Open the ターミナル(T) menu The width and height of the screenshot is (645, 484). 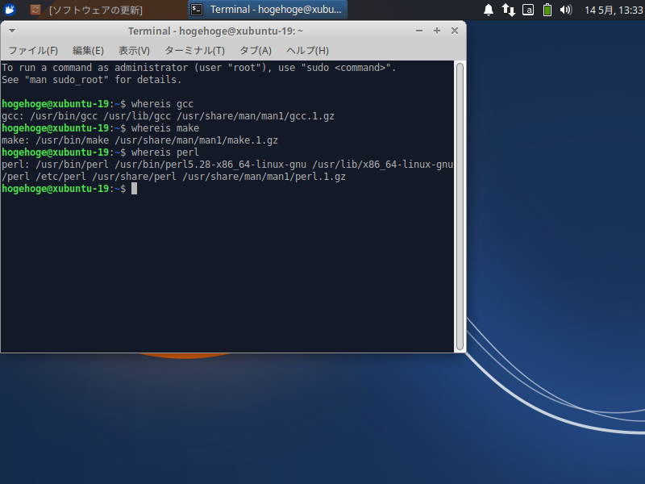194,51
